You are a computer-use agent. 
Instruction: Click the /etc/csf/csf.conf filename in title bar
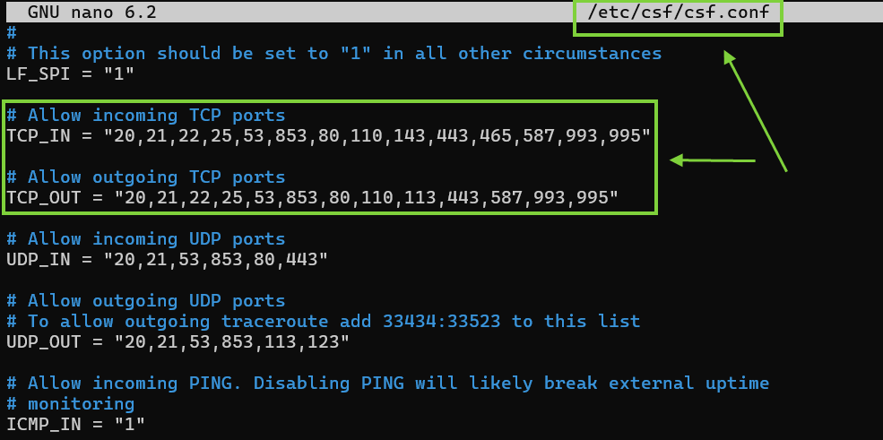coord(678,12)
